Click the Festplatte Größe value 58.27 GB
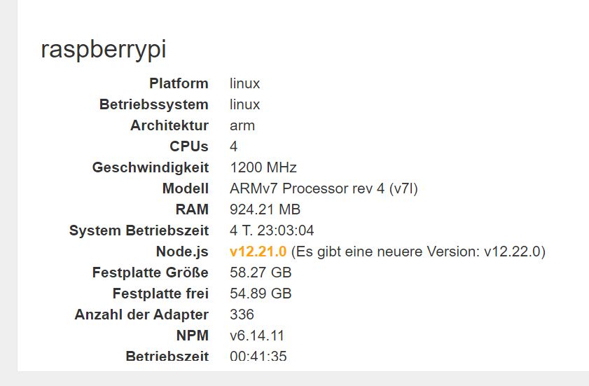The width and height of the screenshot is (589, 386). coord(261,273)
